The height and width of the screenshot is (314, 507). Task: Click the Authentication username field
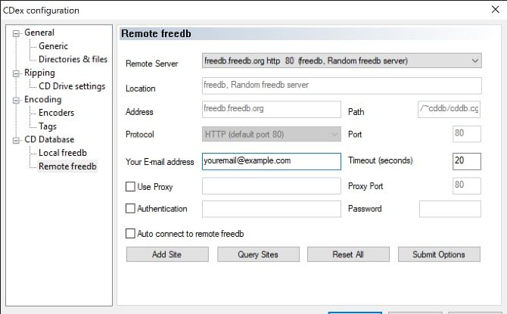point(272,209)
